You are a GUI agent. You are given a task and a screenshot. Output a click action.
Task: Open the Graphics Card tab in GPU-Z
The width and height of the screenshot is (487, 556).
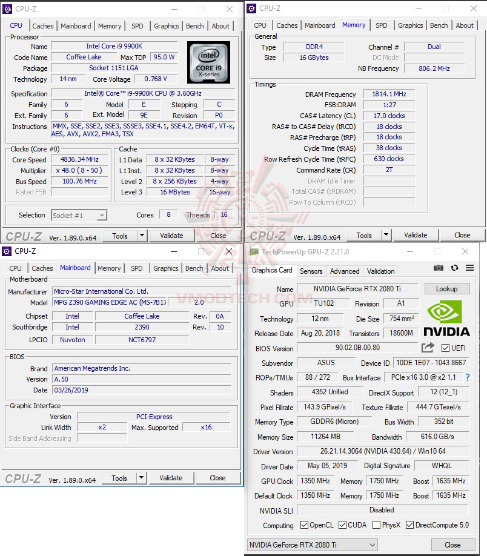point(272,270)
